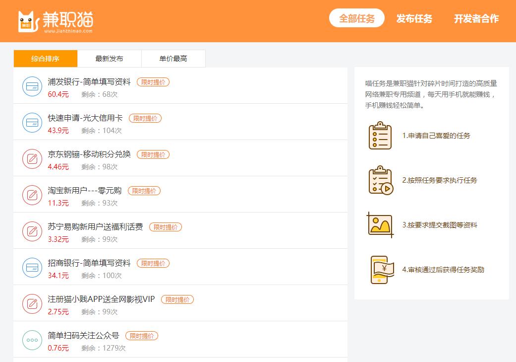Click the step text 4.审核通过后获得任务奖励

(x=443, y=270)
